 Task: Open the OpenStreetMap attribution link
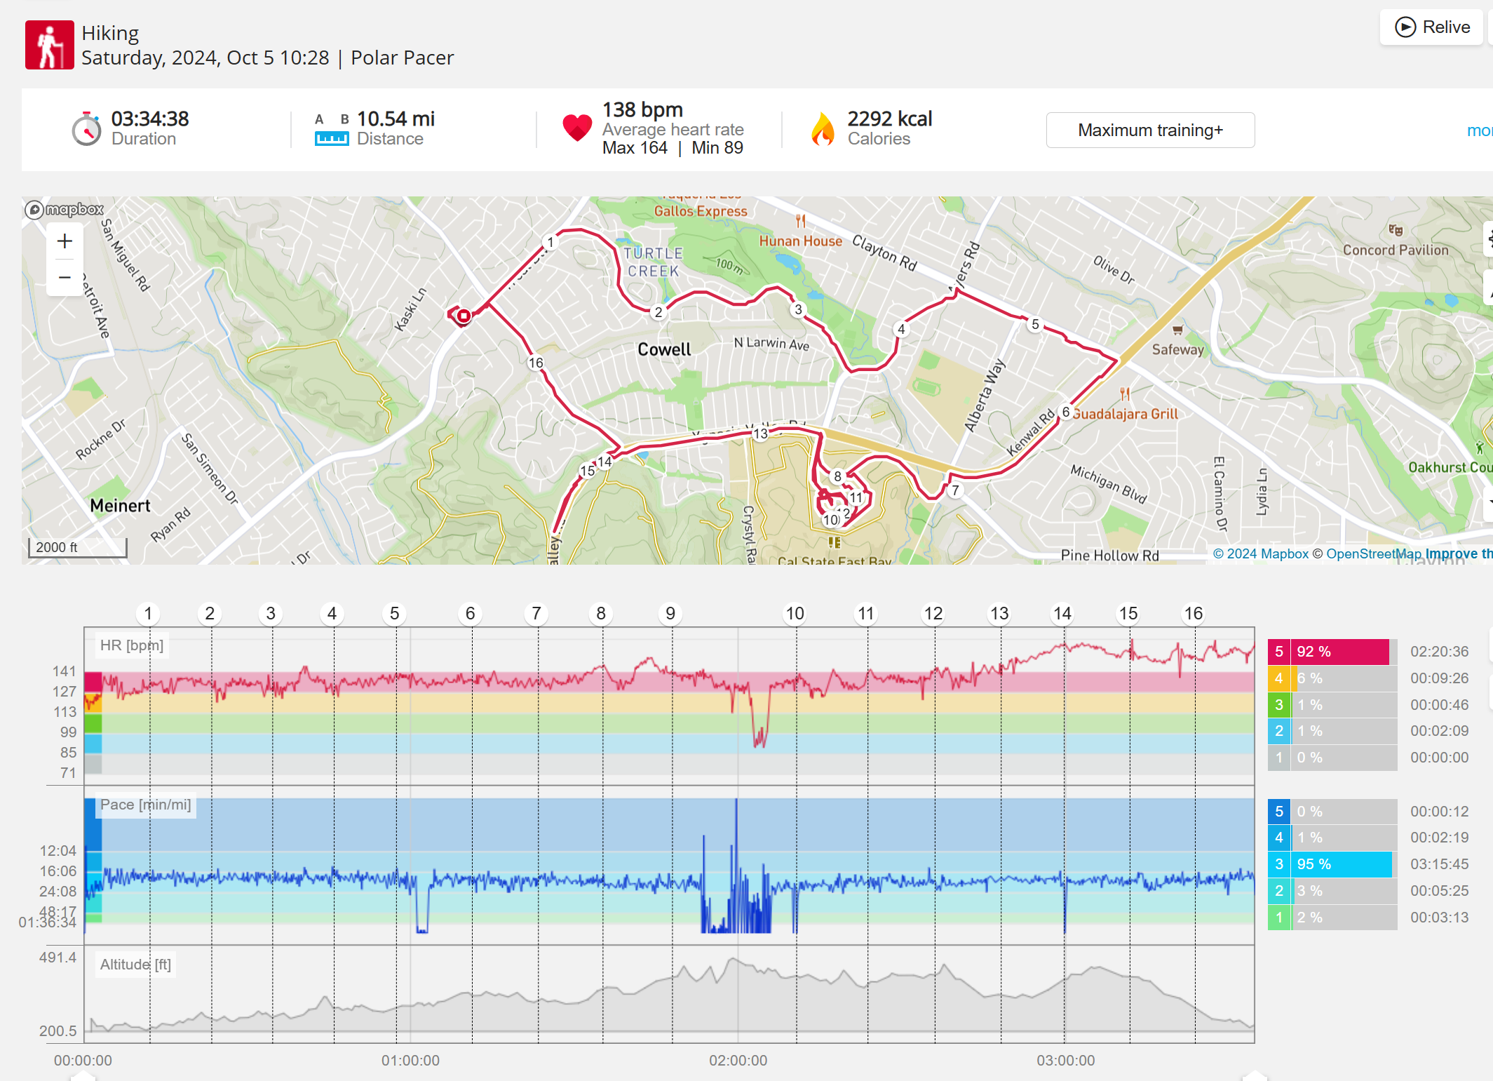click(x=1372, y=554)
